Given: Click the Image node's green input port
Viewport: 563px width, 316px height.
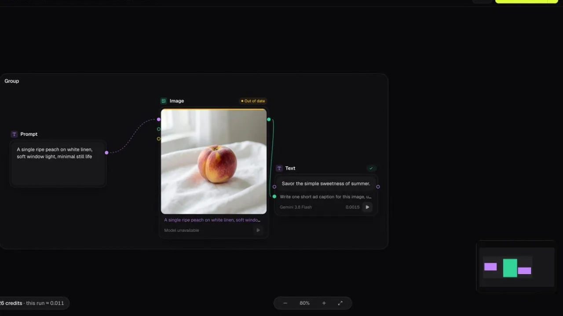Looking at the screenshot, I should [159, 129].
